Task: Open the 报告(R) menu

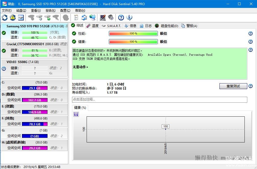Action: click(51, 10)
